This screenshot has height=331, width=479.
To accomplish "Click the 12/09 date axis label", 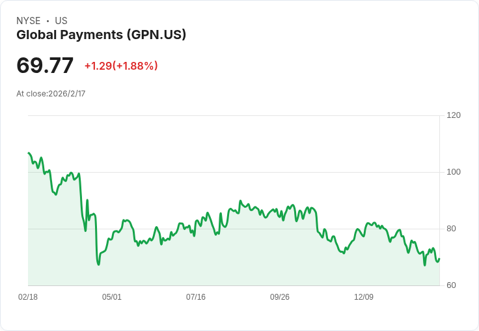I will 364,296.
